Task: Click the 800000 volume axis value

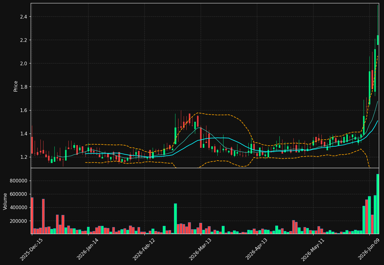Action: coord(19,181)
